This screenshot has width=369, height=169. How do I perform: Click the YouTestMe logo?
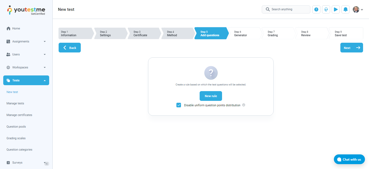26,10
